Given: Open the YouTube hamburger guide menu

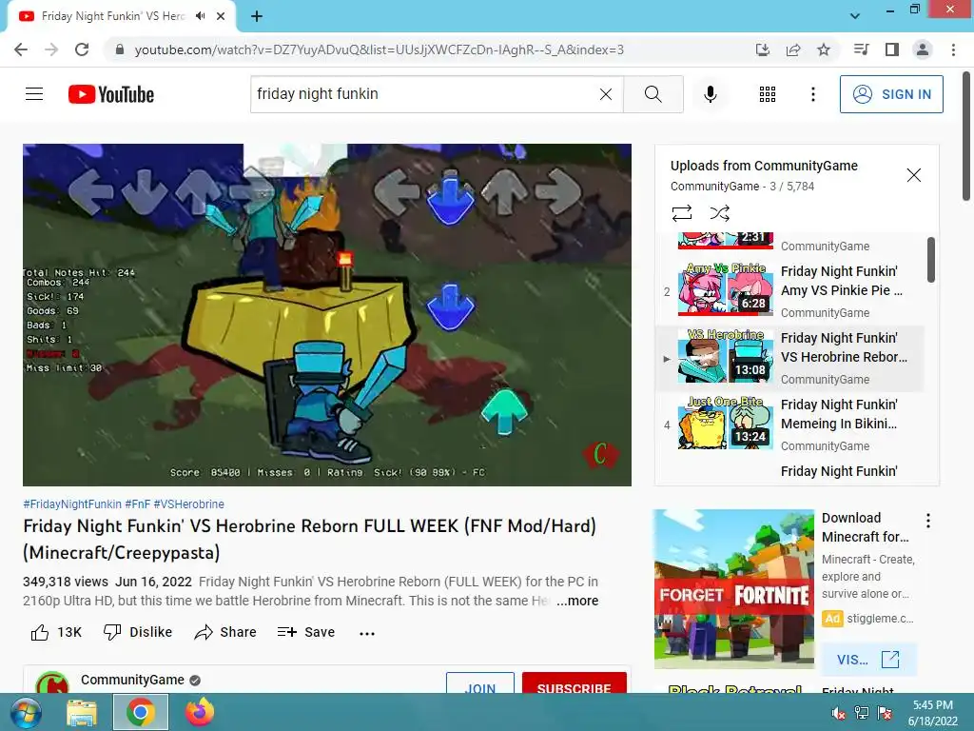Looking at the screenshot, I should click(34, 94).
